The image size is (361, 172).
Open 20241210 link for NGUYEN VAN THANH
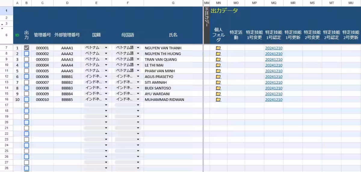(x=273, y=48)
